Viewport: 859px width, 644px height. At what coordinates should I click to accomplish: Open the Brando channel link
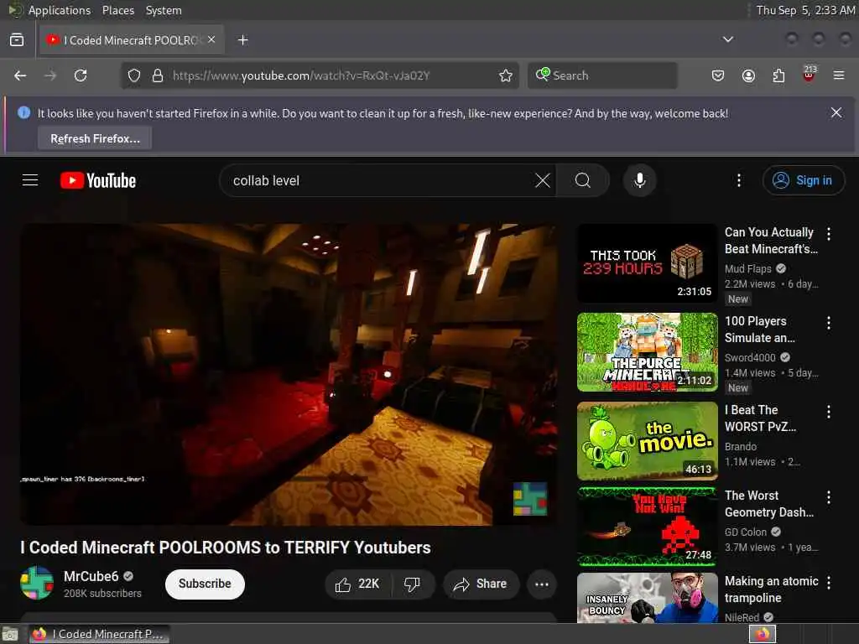coord(741,446)
